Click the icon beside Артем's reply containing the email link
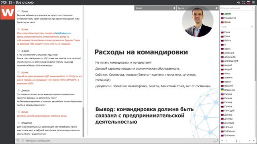This screenshot has height=144, width=257. pos(18,29)
